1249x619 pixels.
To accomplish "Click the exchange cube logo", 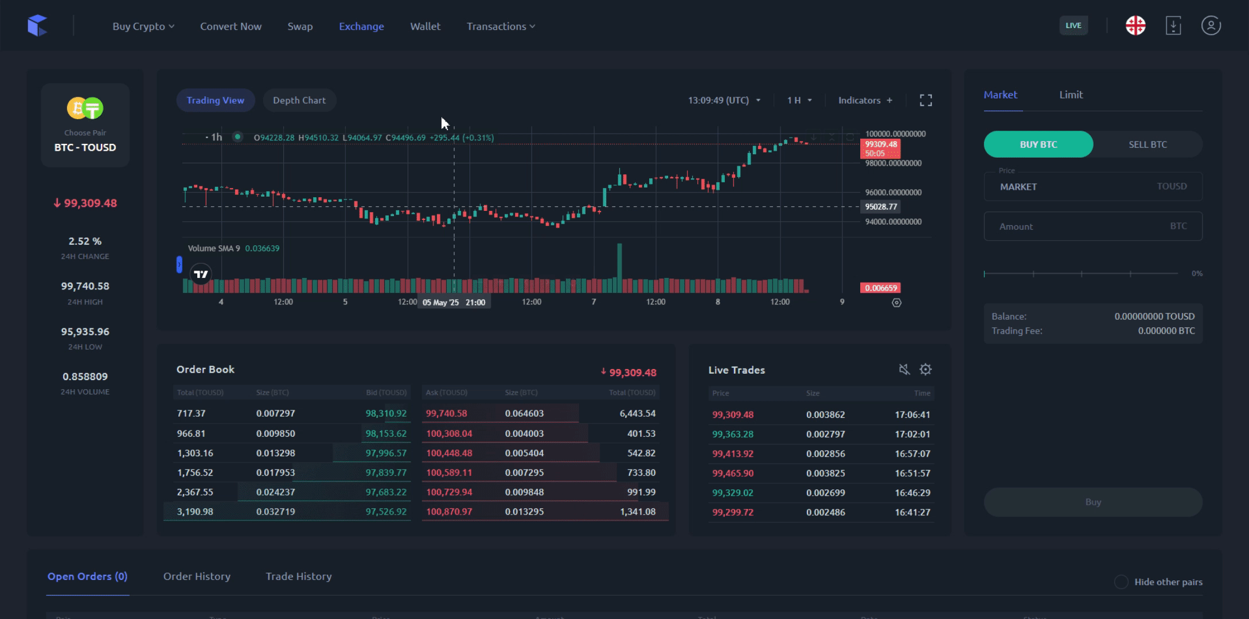I will click(x=37, y=26).
